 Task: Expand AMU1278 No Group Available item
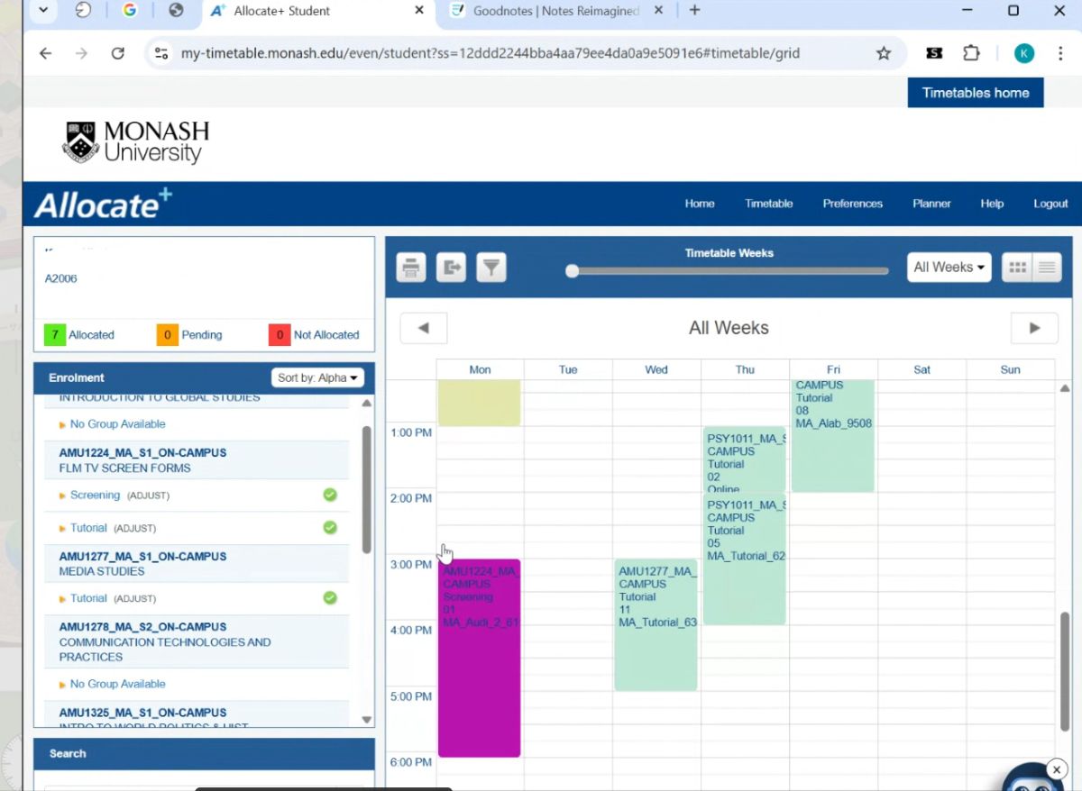click(x=117, y=684)
